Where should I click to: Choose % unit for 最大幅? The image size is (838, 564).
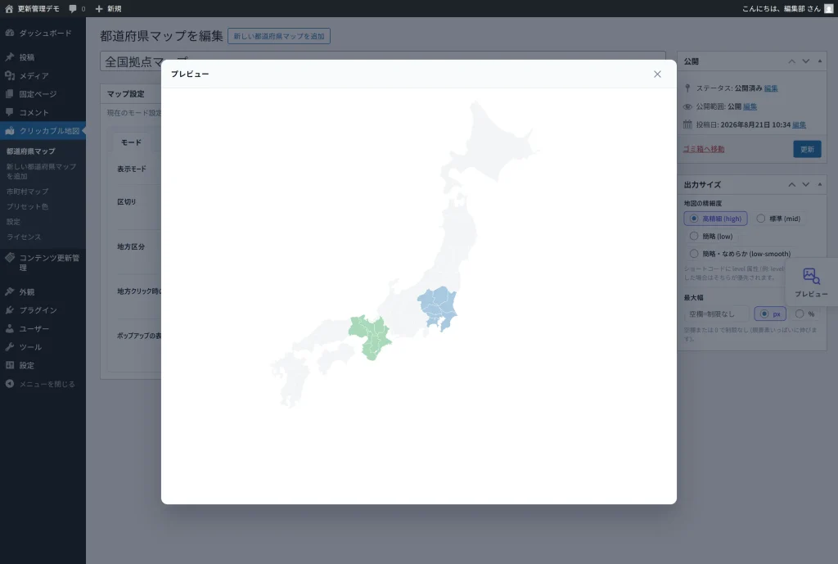(799, 314)
